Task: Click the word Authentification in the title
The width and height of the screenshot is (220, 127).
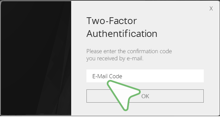Action: point(122,34)
